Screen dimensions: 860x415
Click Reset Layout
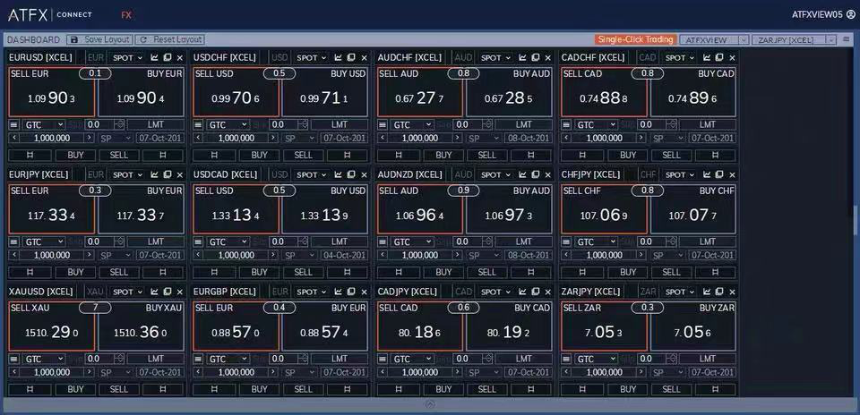169,39
